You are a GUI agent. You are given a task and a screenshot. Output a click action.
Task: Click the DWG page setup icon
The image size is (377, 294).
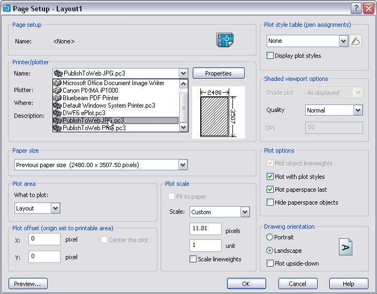point(225,40)
